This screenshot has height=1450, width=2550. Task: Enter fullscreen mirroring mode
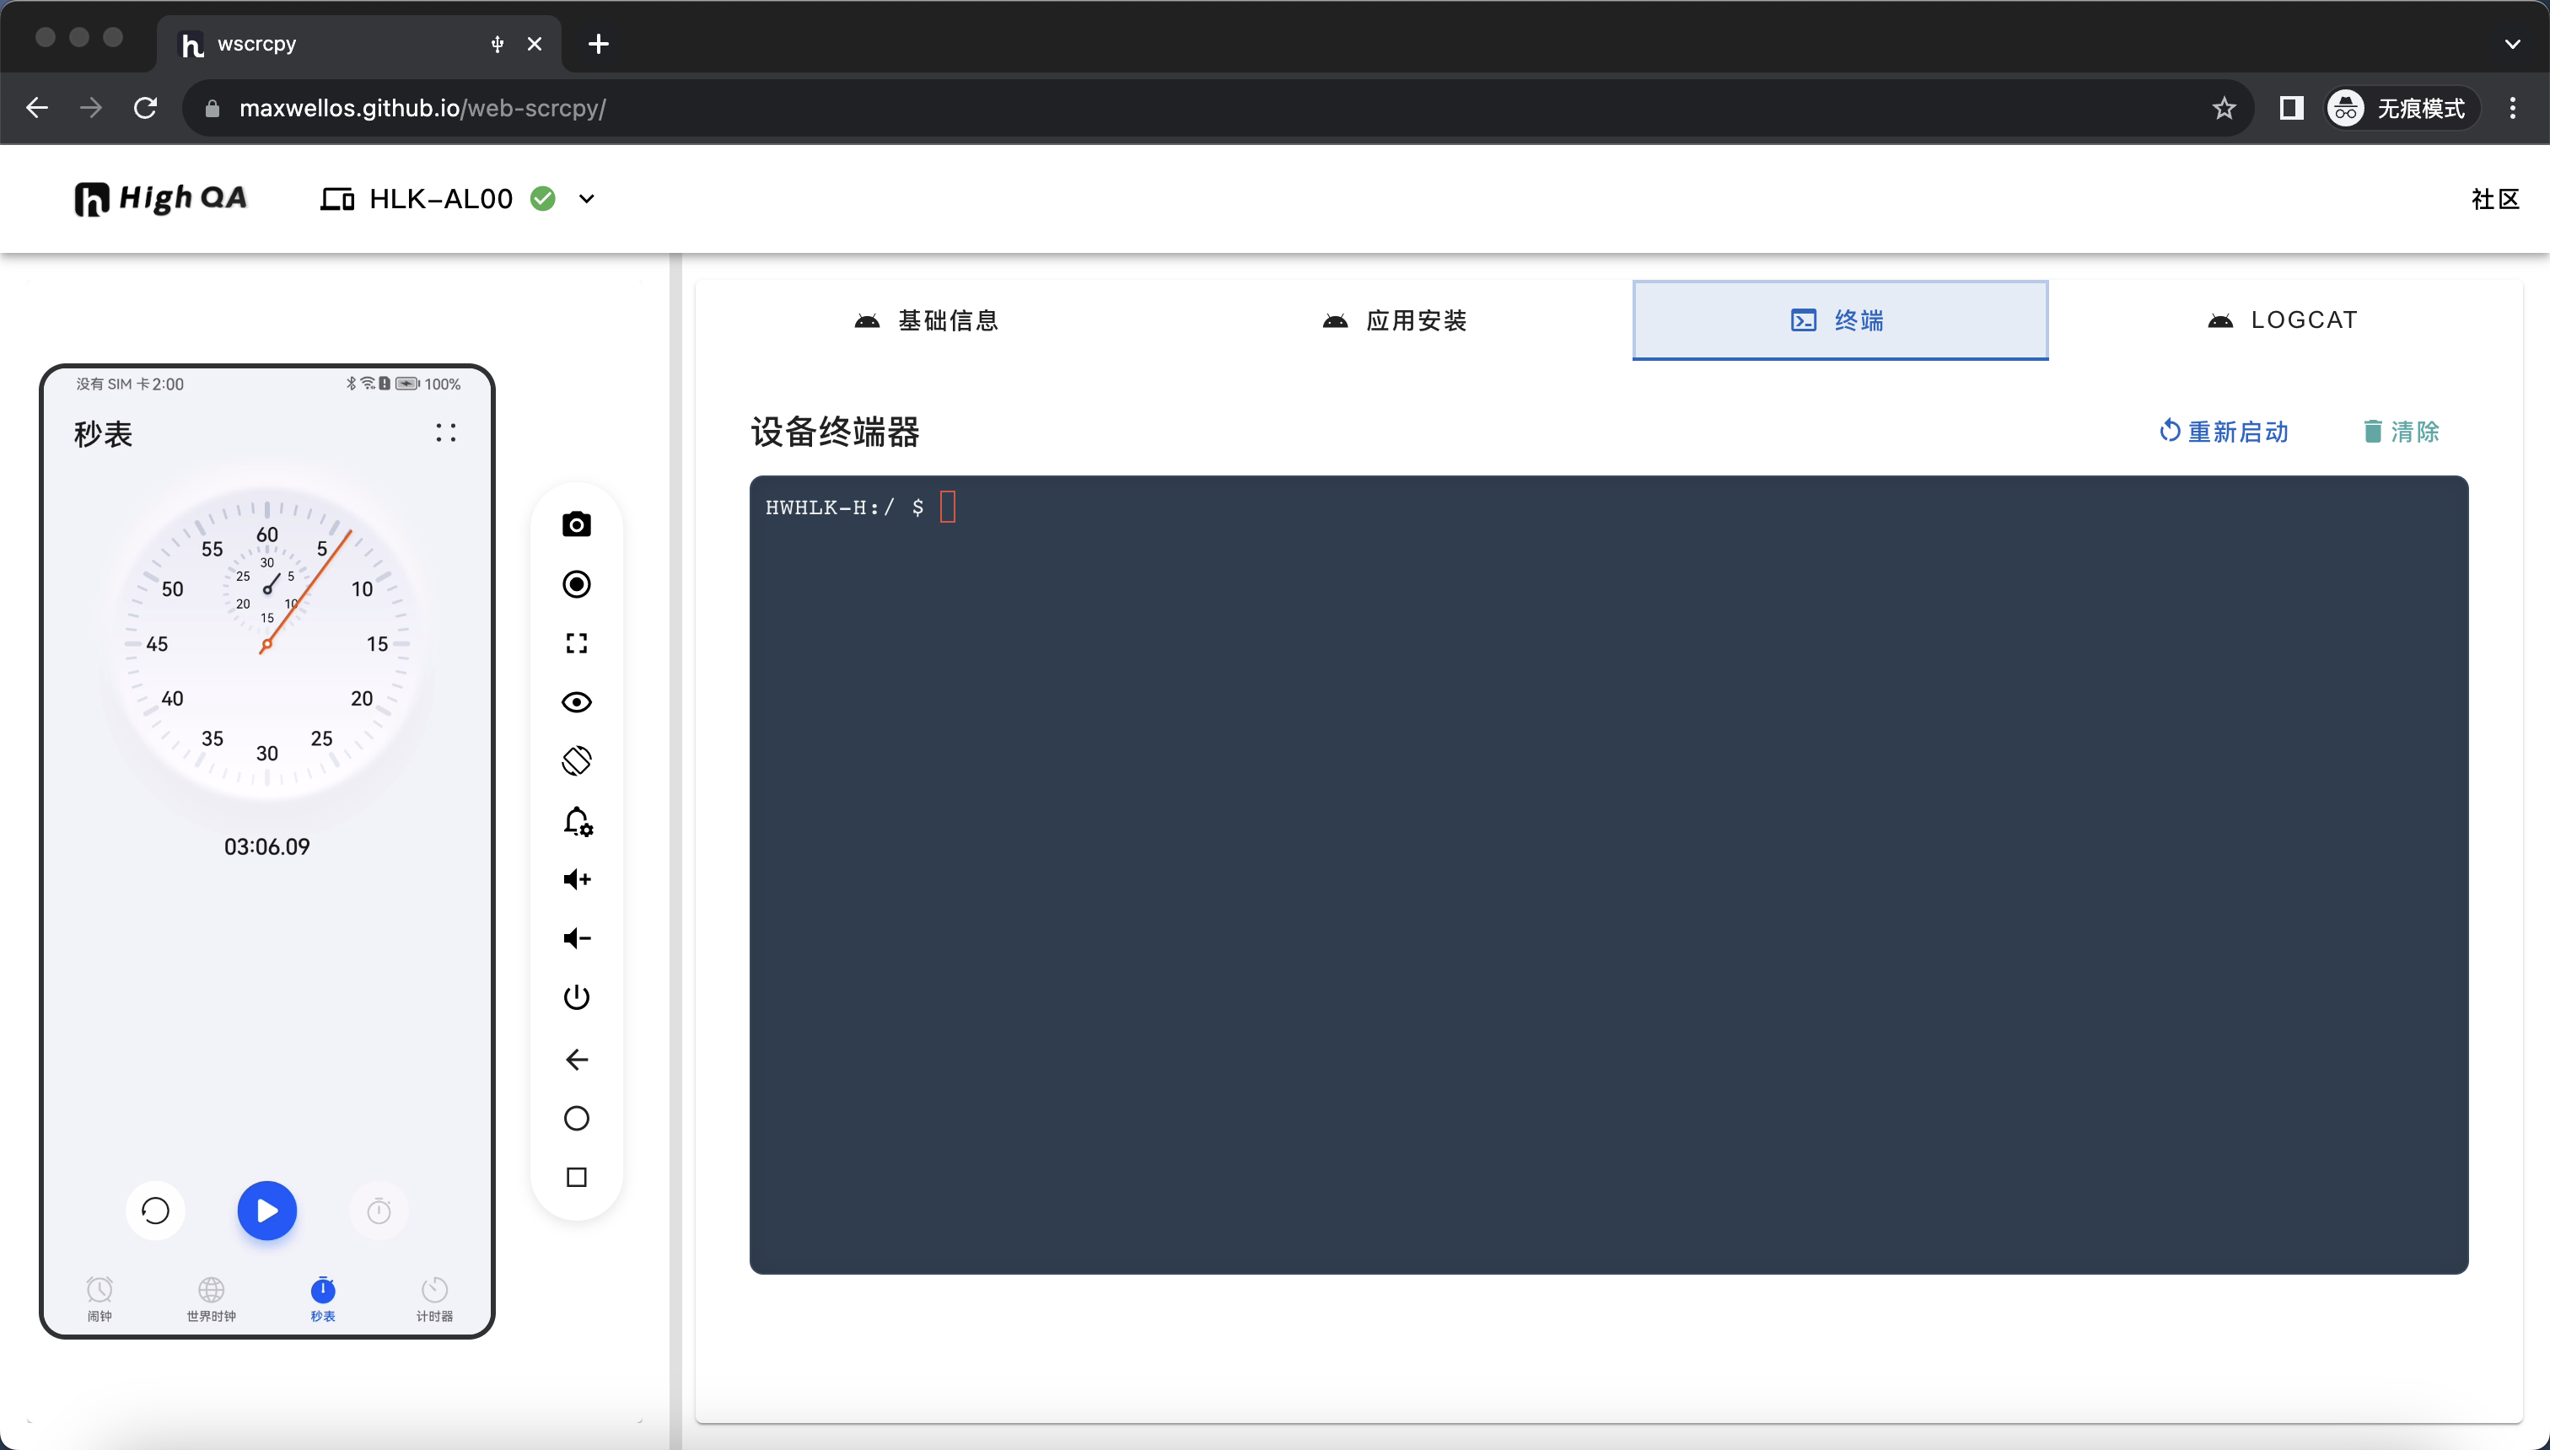pyautogui.click(x=578, y=642)
